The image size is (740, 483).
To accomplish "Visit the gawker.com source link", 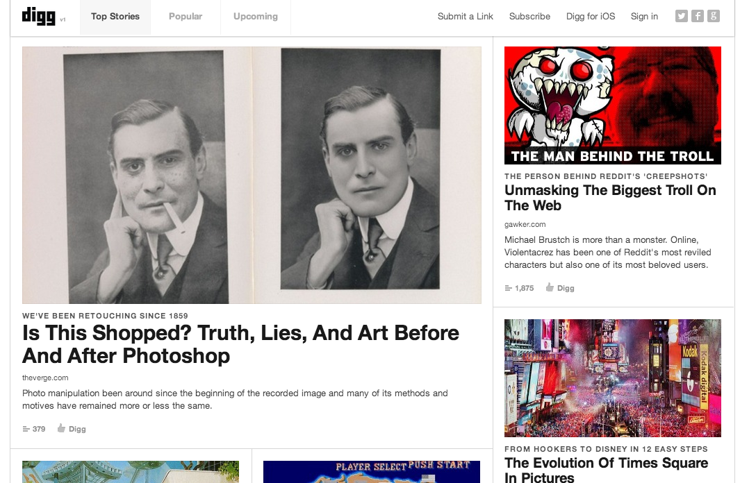I will coord(525,224).
